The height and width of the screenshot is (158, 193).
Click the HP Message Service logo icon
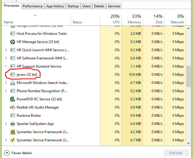(x=13, y=42)
